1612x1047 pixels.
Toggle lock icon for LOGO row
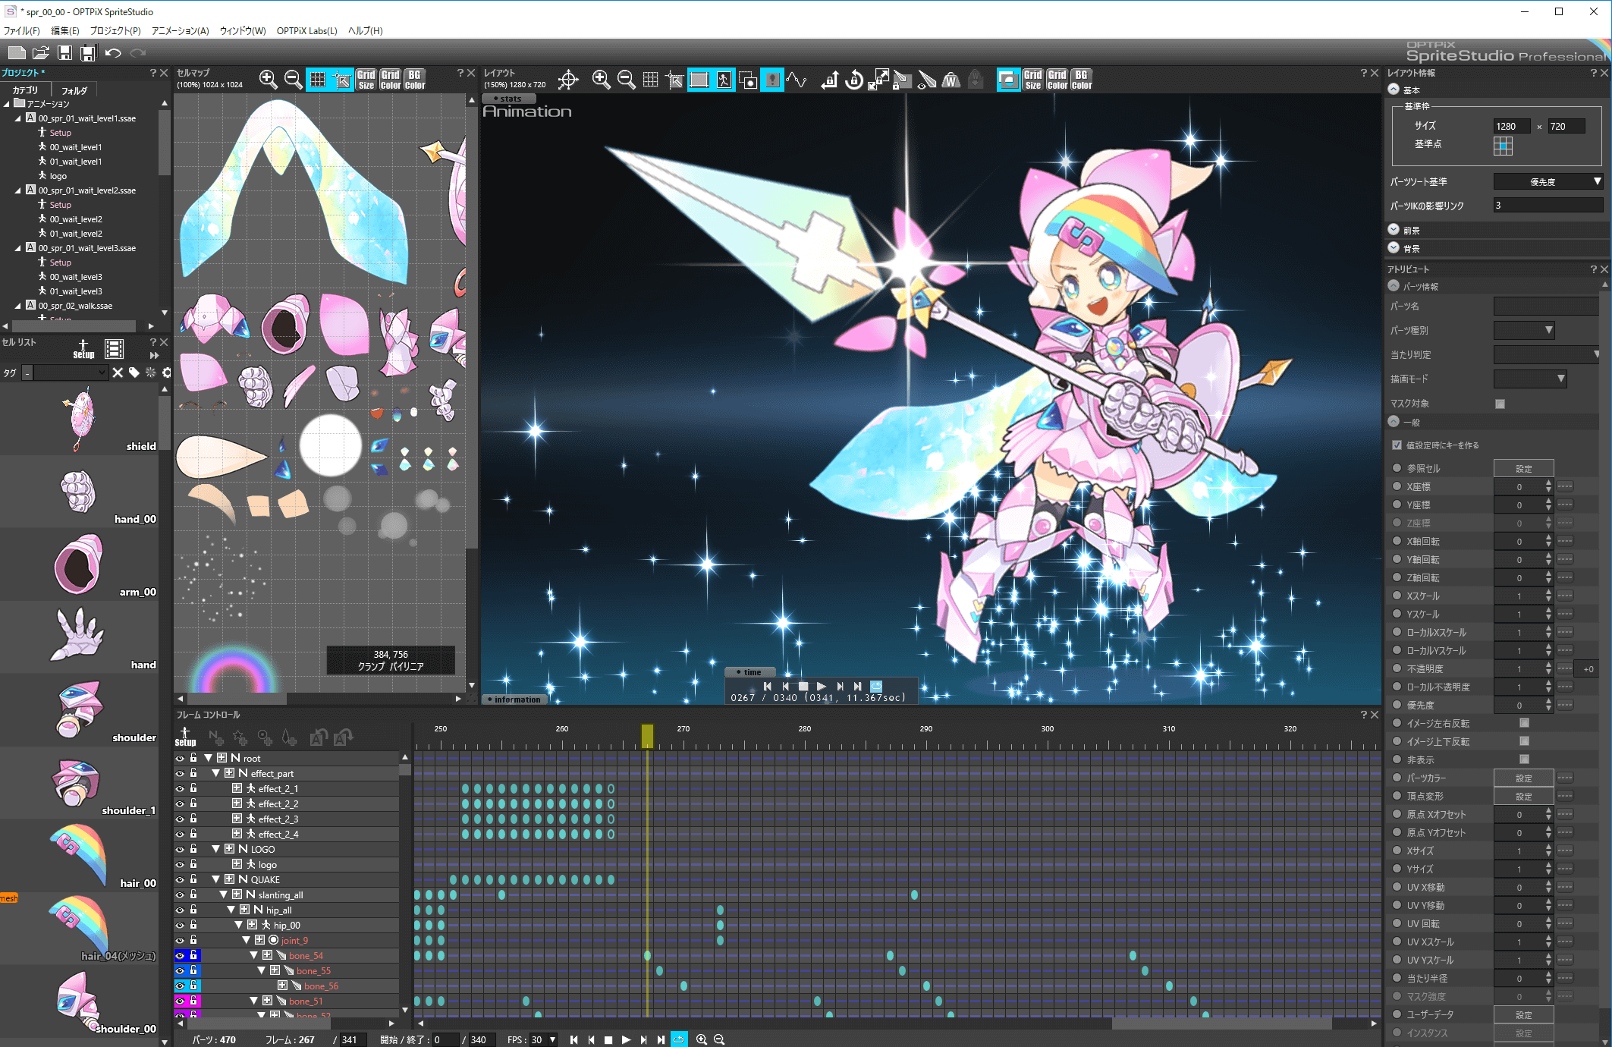click(x=193, y=849)
